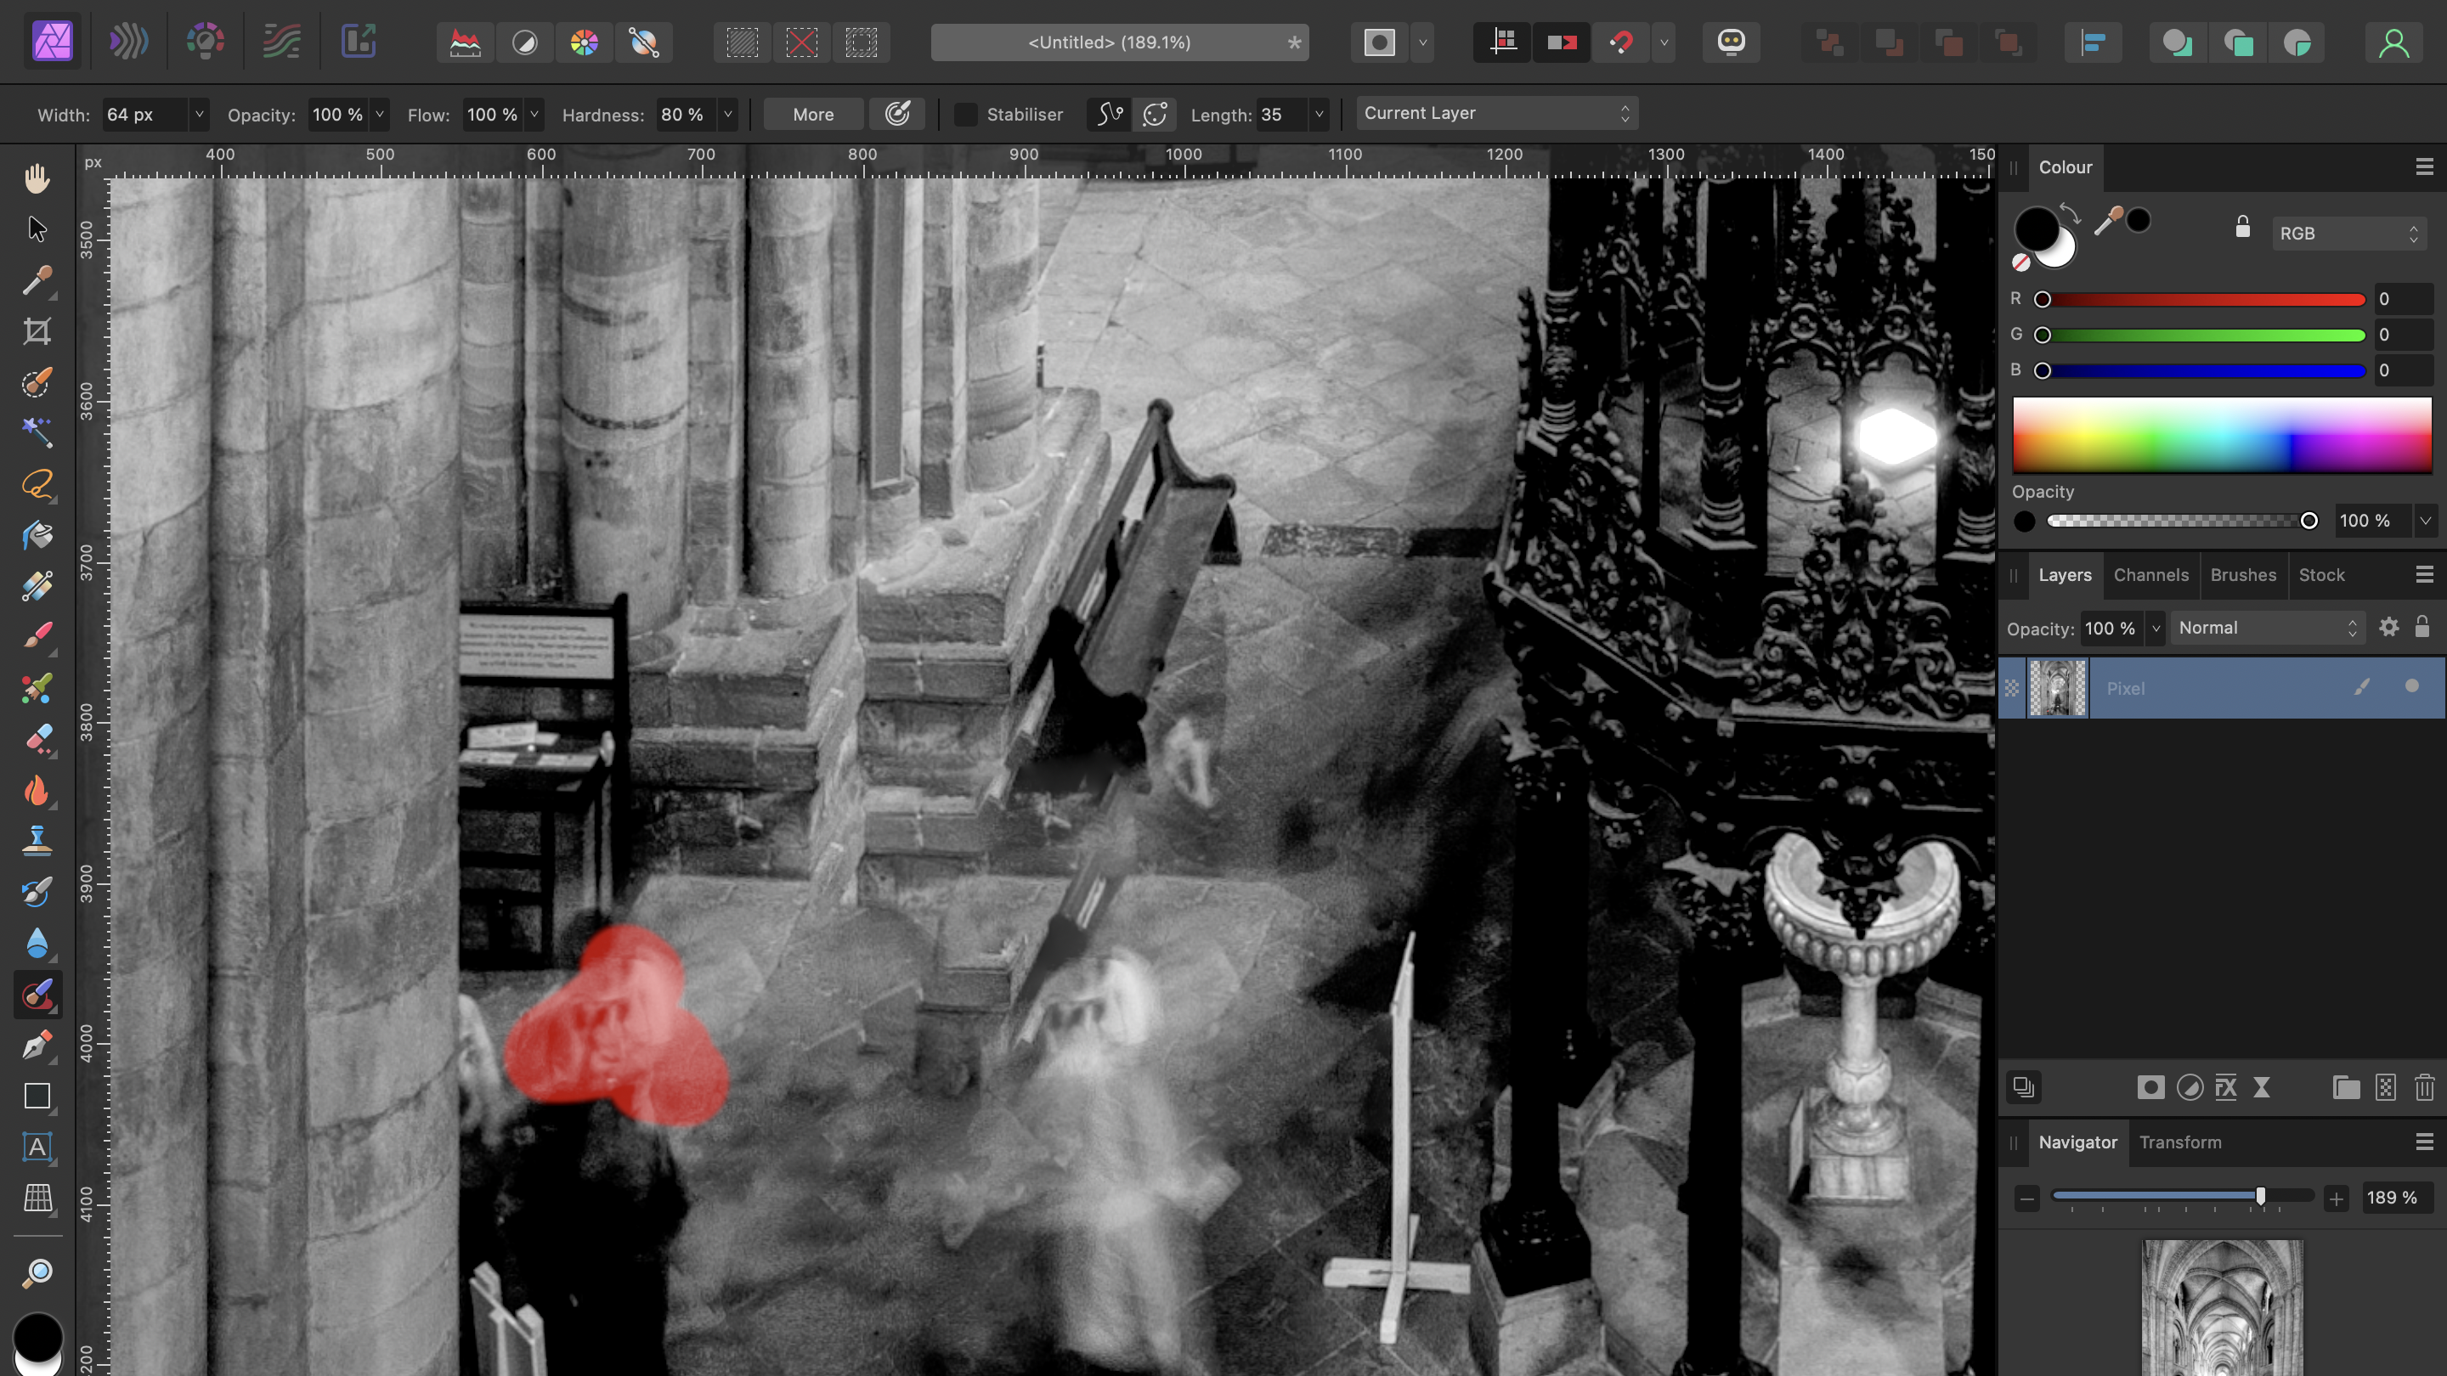Image resolution: width=2447 pixels, height=1376 pixels.
Task: Select the Paint Brush tool
Action: 37,636
